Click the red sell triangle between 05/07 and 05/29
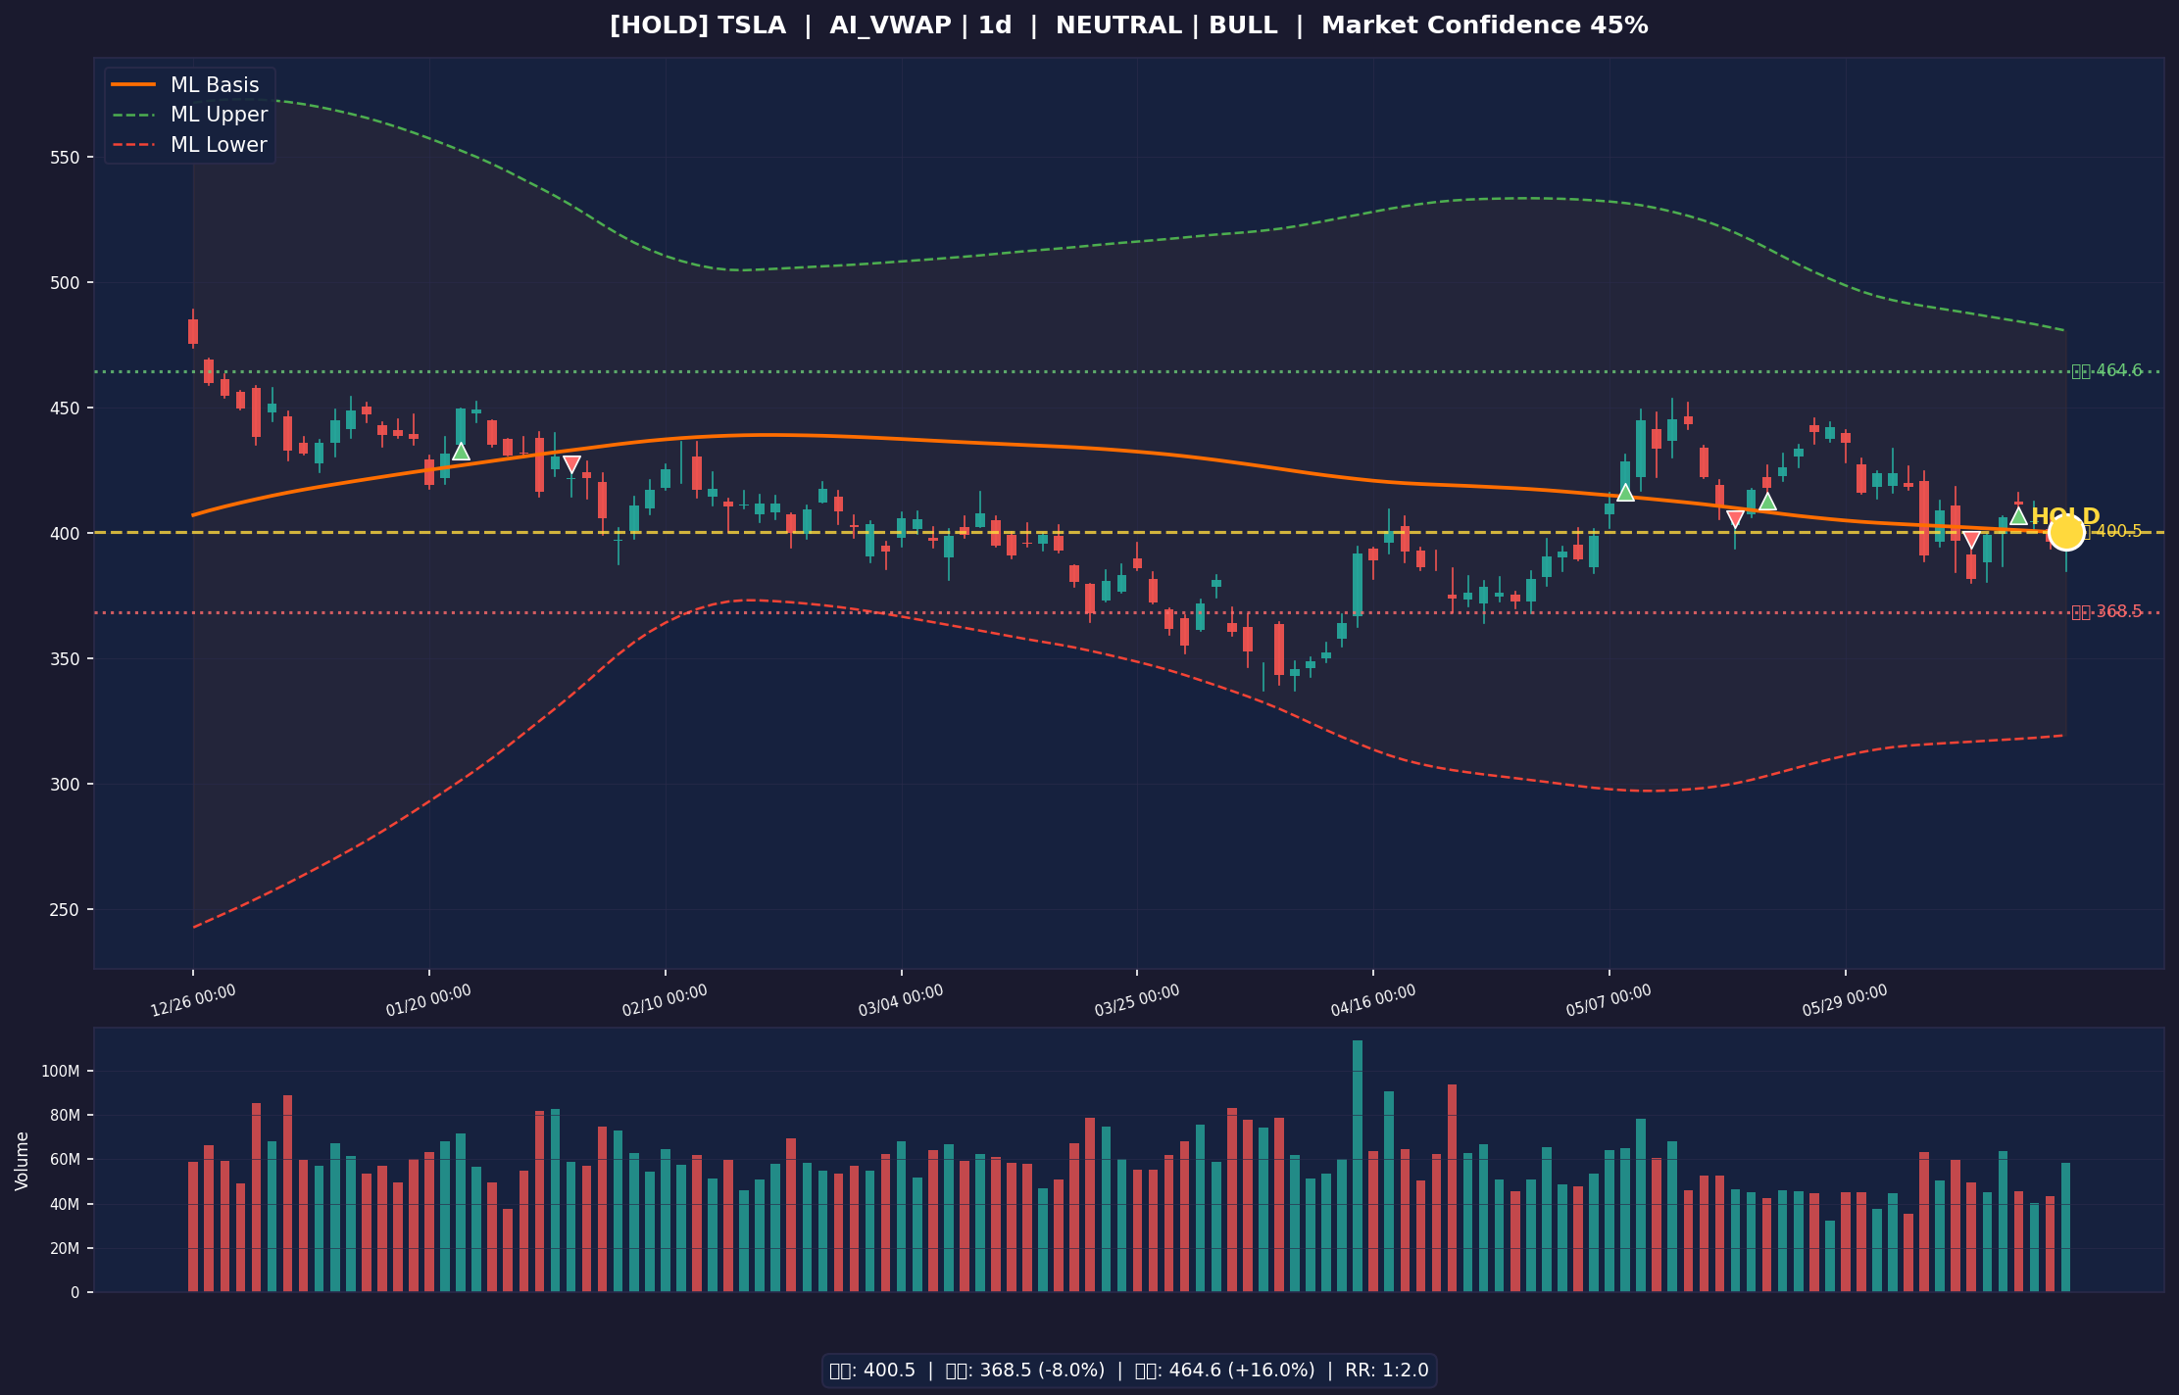Viewport: 2179px width, 1395px height. (x=1735, y=518)
